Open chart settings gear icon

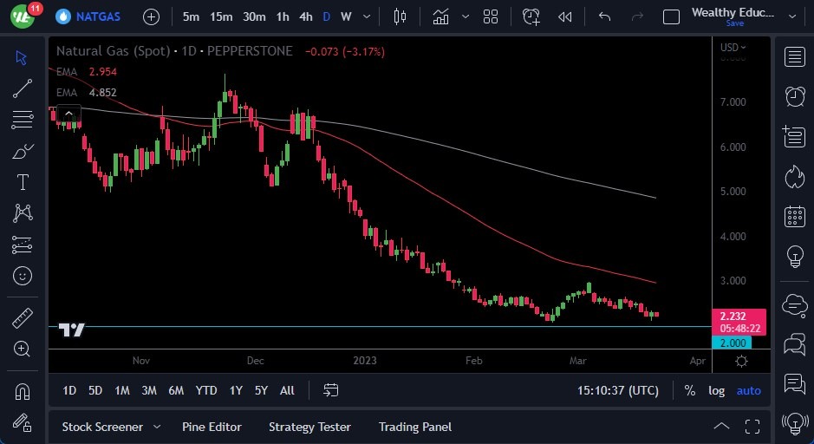pyautogui.click(x=741, y=361)
